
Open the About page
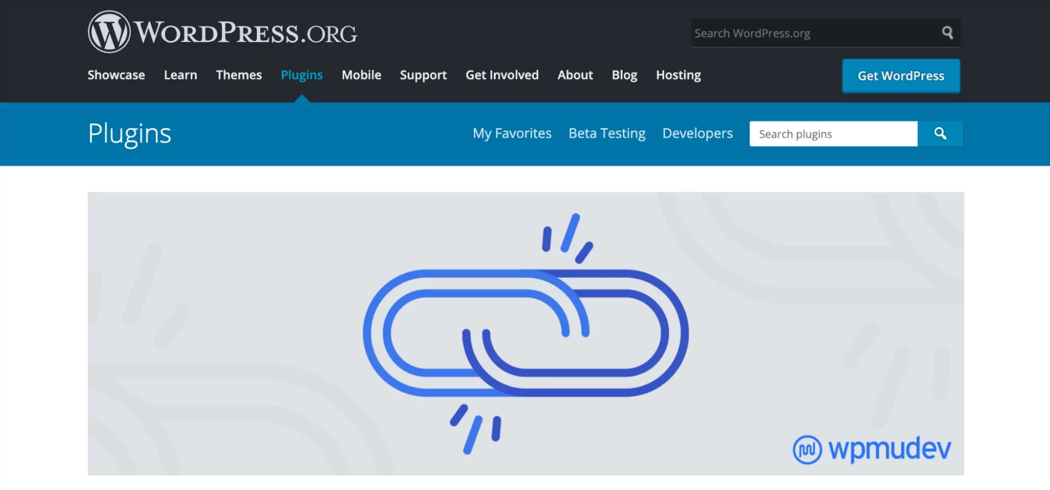click(x=575, y=75)
